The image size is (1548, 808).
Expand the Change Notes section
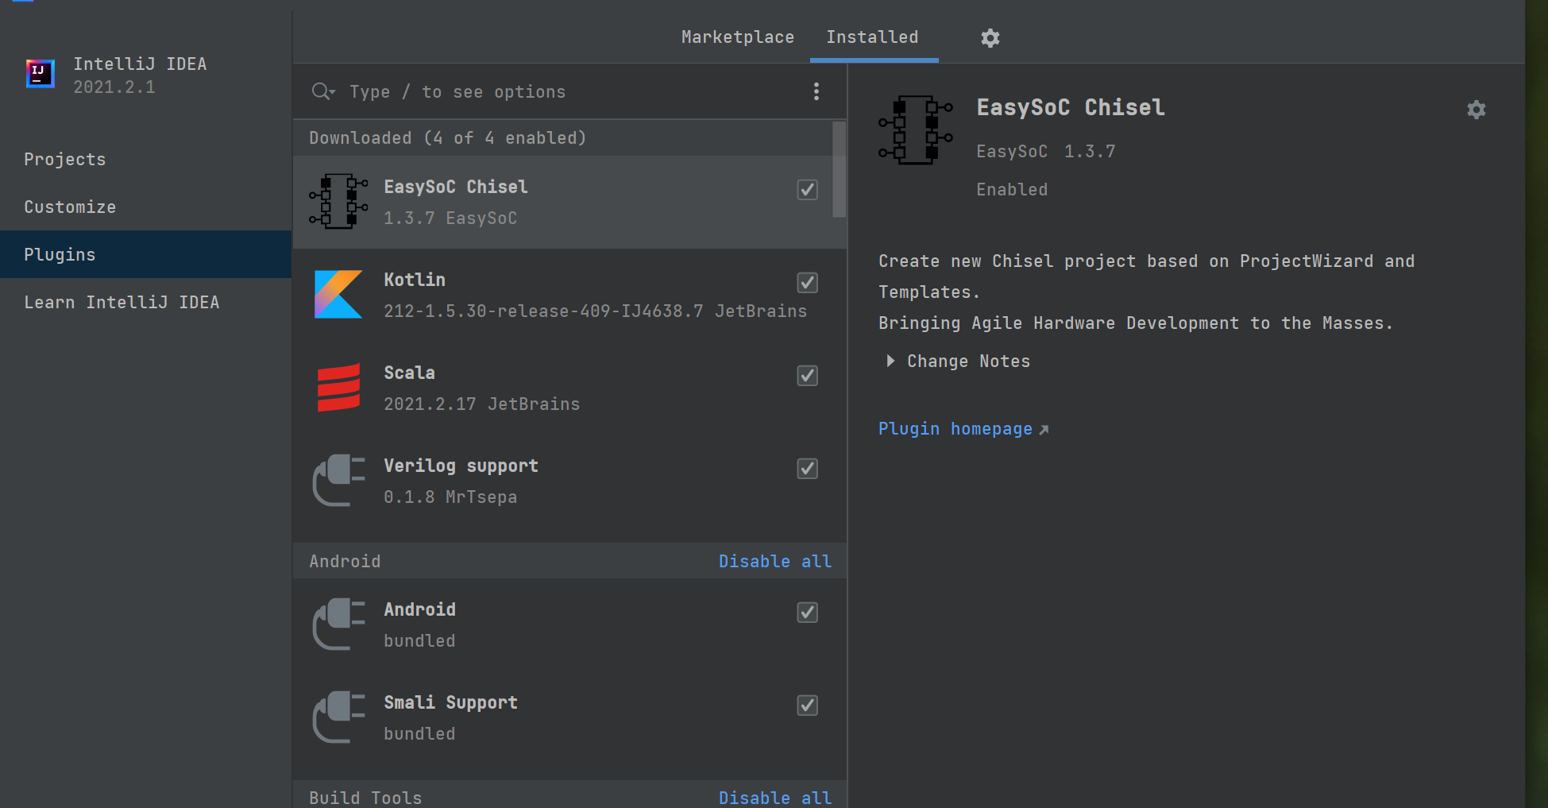tap(890, 361)
